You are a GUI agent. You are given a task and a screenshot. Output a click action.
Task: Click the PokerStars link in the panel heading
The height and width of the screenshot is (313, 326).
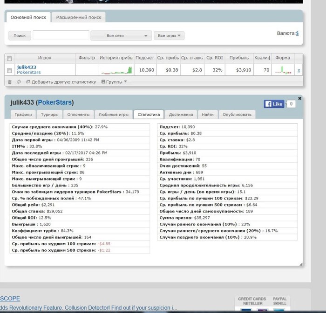pos(54,102)
